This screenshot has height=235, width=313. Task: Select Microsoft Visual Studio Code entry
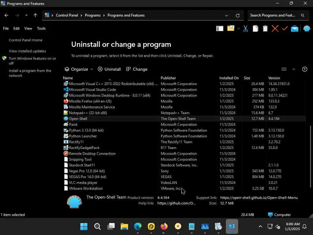coord(184,90)
